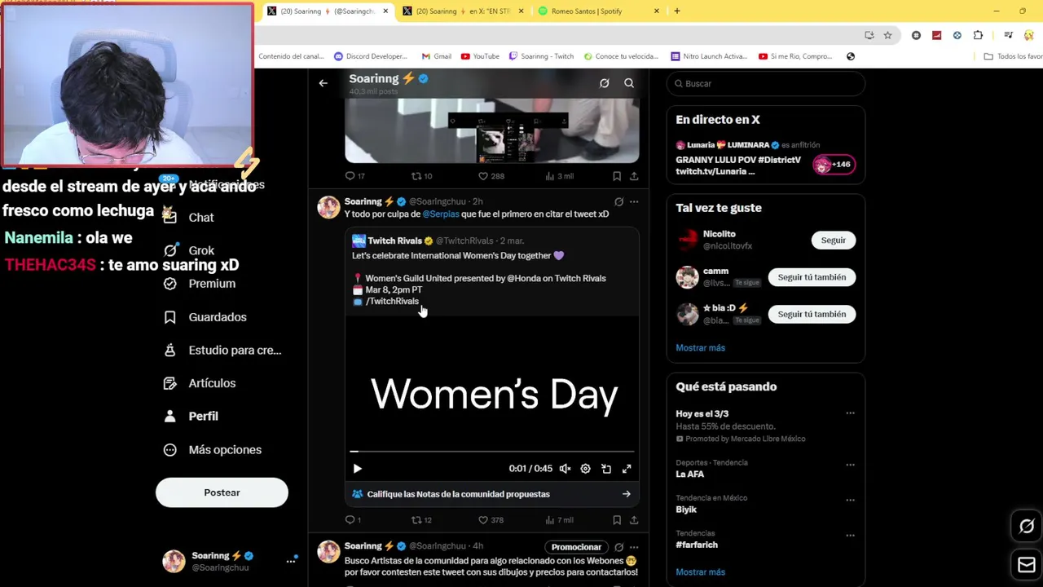The height and width of the screenshot is (587, 1043).
Task: Unmute the Women's Day video
Action: tap(565, 469)
